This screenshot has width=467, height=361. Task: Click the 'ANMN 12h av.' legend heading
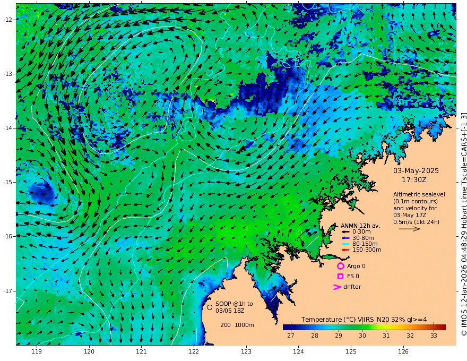[x=360, y=226]
